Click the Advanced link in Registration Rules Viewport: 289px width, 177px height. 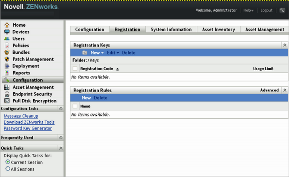pos(269,90)
